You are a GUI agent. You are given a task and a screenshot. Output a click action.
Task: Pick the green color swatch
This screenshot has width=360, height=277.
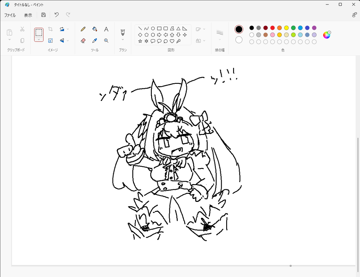[x=293, y=28]
